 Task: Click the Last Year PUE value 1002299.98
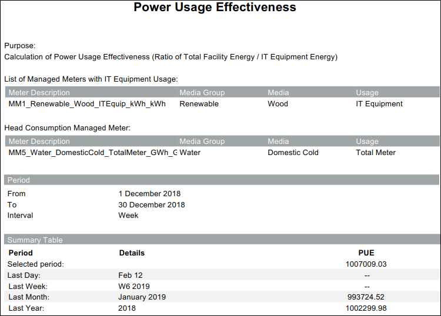[366, 308]
